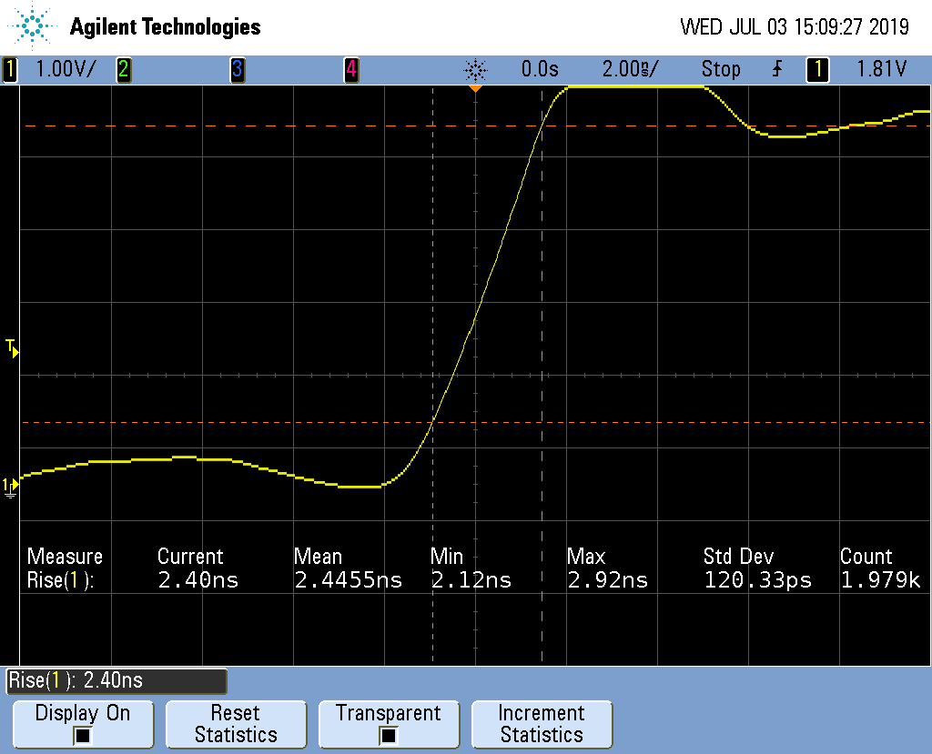
Task: Select the channel 2 green badge
Action: click(x=122, y=69)
